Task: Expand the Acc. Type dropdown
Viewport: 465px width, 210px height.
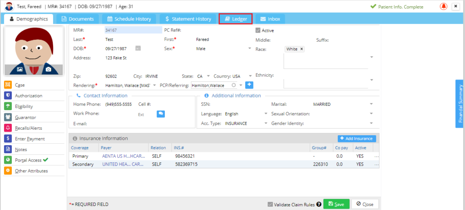Action: (266, 123)
